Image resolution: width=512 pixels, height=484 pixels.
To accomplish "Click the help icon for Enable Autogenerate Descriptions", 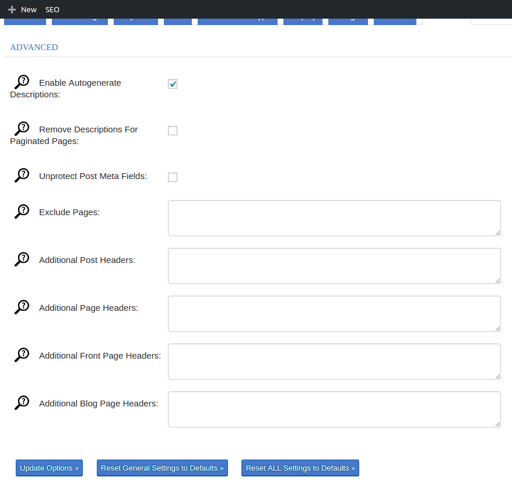I will [22, 80].
